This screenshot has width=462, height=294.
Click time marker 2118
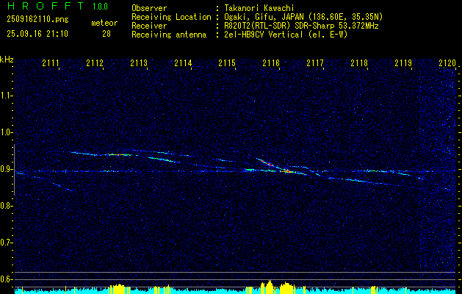click(359, 63)
